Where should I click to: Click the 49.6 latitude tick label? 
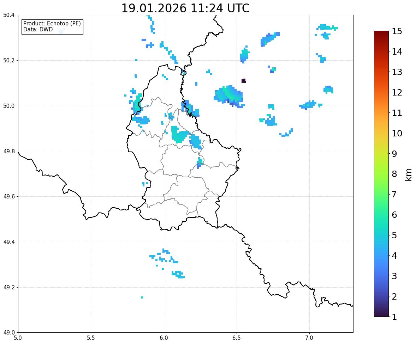[8, 196]
